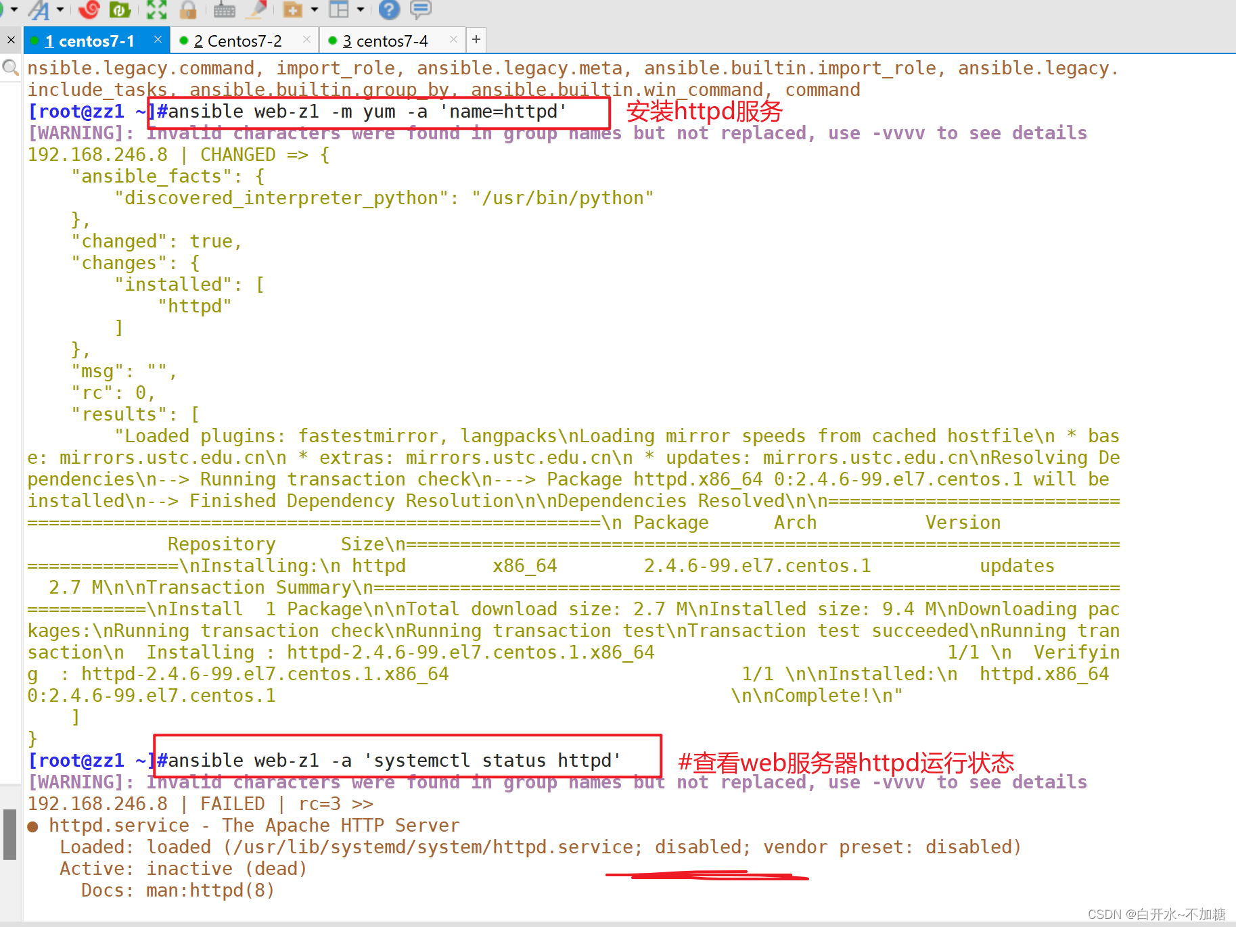Click 'Active: inactive (dead)' line
The height and width of the screenshot is (927, 1236).
[x=183, y=869]
